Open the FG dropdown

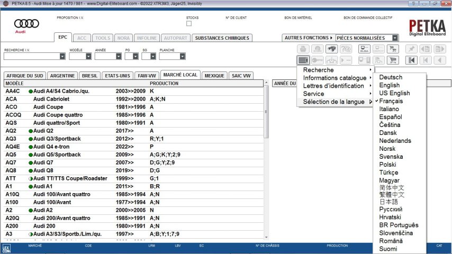135,57
